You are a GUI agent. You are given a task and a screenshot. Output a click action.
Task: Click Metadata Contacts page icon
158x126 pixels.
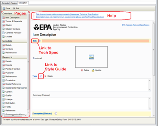[4, 49]
